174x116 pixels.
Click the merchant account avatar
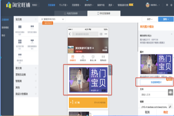148,5
